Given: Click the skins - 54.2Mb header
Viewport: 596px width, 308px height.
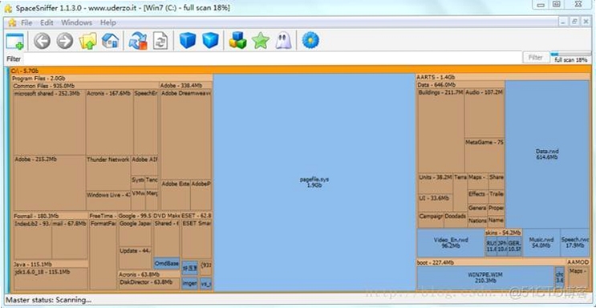Looking at the screenshot, I should click(x=503, y=233).
